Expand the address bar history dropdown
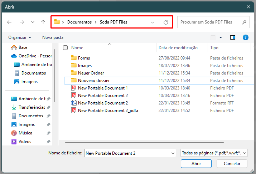The height and width of the screenshot is (174, 256). coord(153,22)
